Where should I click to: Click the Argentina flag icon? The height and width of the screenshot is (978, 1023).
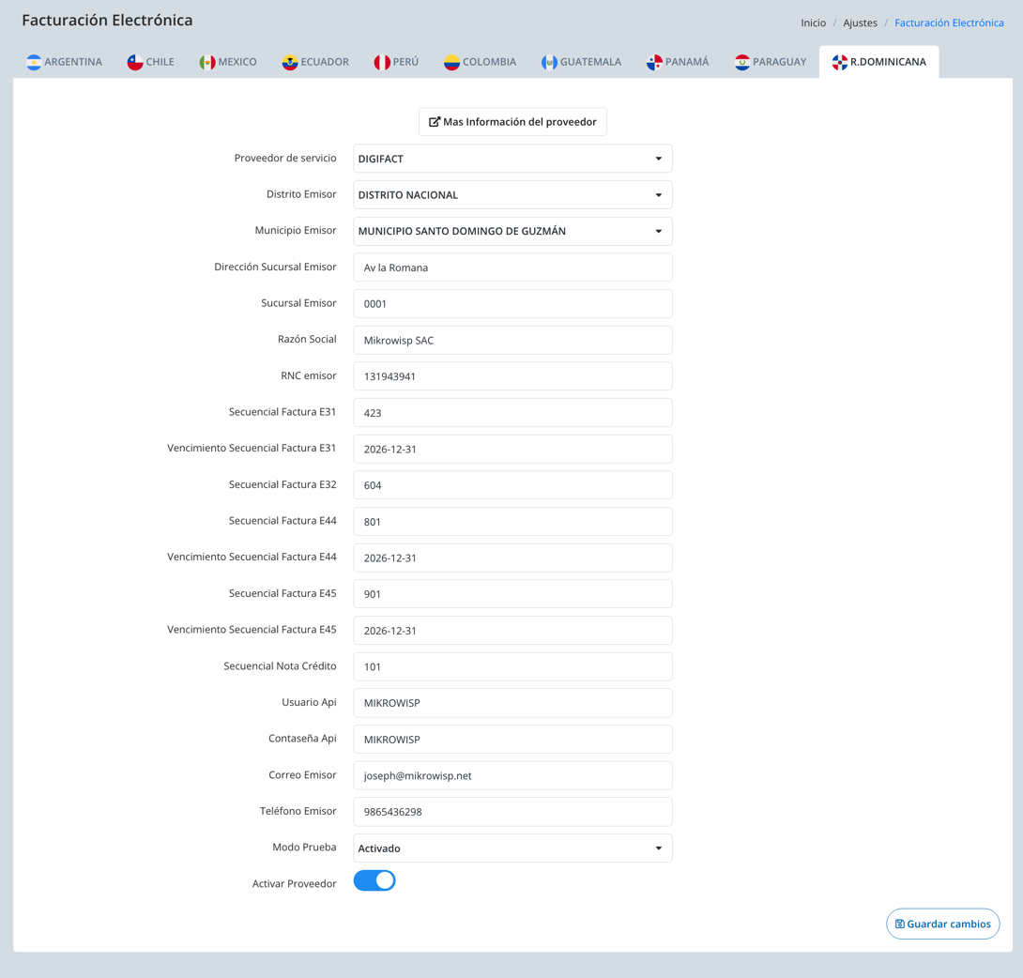click(34, 62)
